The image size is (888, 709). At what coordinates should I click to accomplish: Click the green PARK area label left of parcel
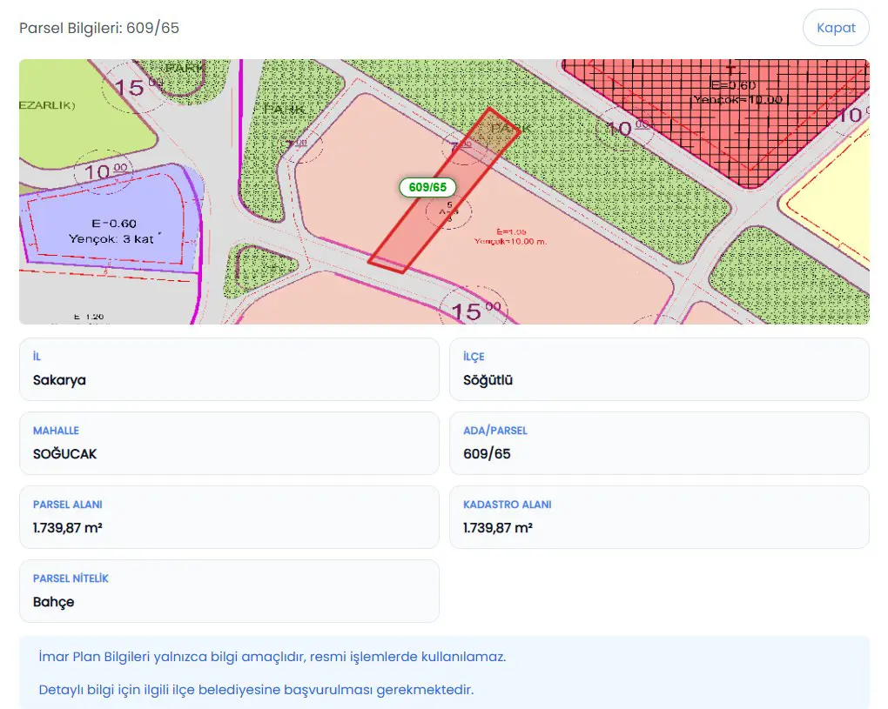(x=285, y=109)
